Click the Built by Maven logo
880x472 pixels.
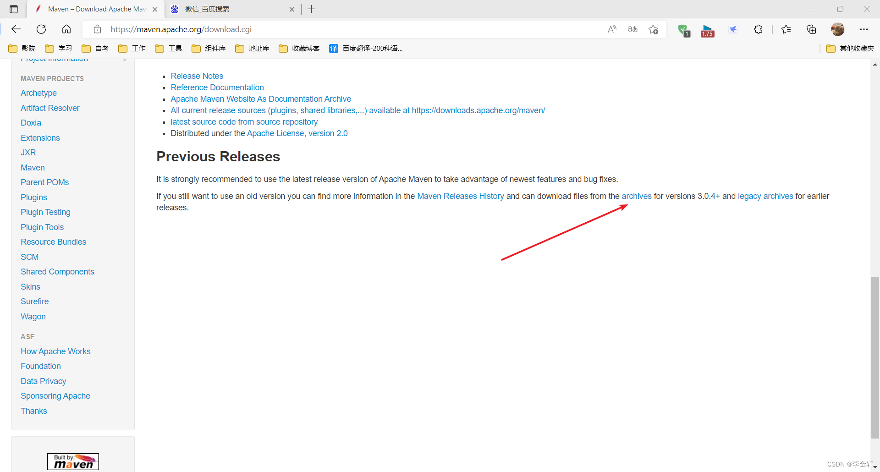click(x=73, y=461)
